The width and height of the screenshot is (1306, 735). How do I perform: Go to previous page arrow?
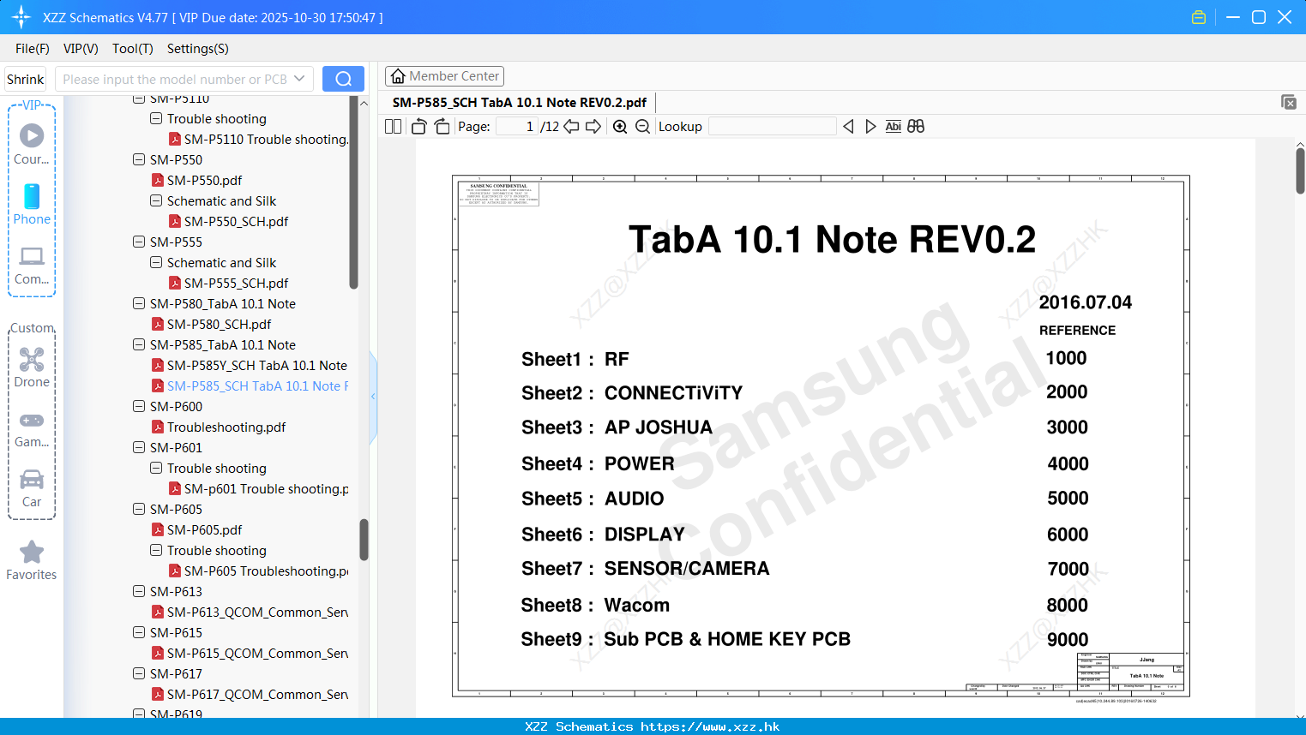click(571, 126)
